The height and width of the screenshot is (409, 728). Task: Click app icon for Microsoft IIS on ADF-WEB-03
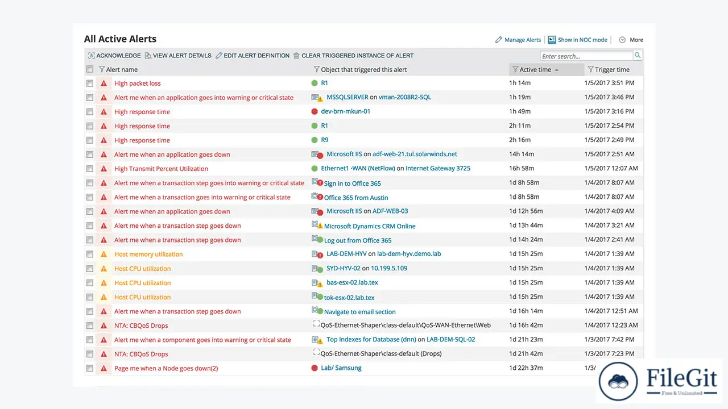(317, 211)
